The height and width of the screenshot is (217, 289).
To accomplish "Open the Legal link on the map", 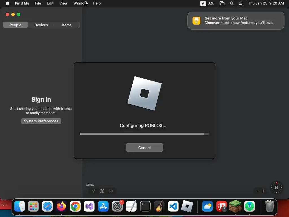I will pos(90,184).
